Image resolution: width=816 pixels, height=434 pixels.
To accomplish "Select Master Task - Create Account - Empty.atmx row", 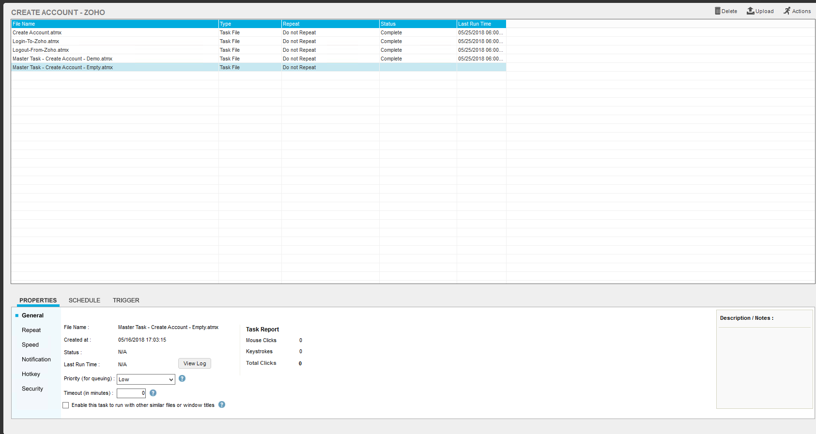I will (x=259, y=67).
